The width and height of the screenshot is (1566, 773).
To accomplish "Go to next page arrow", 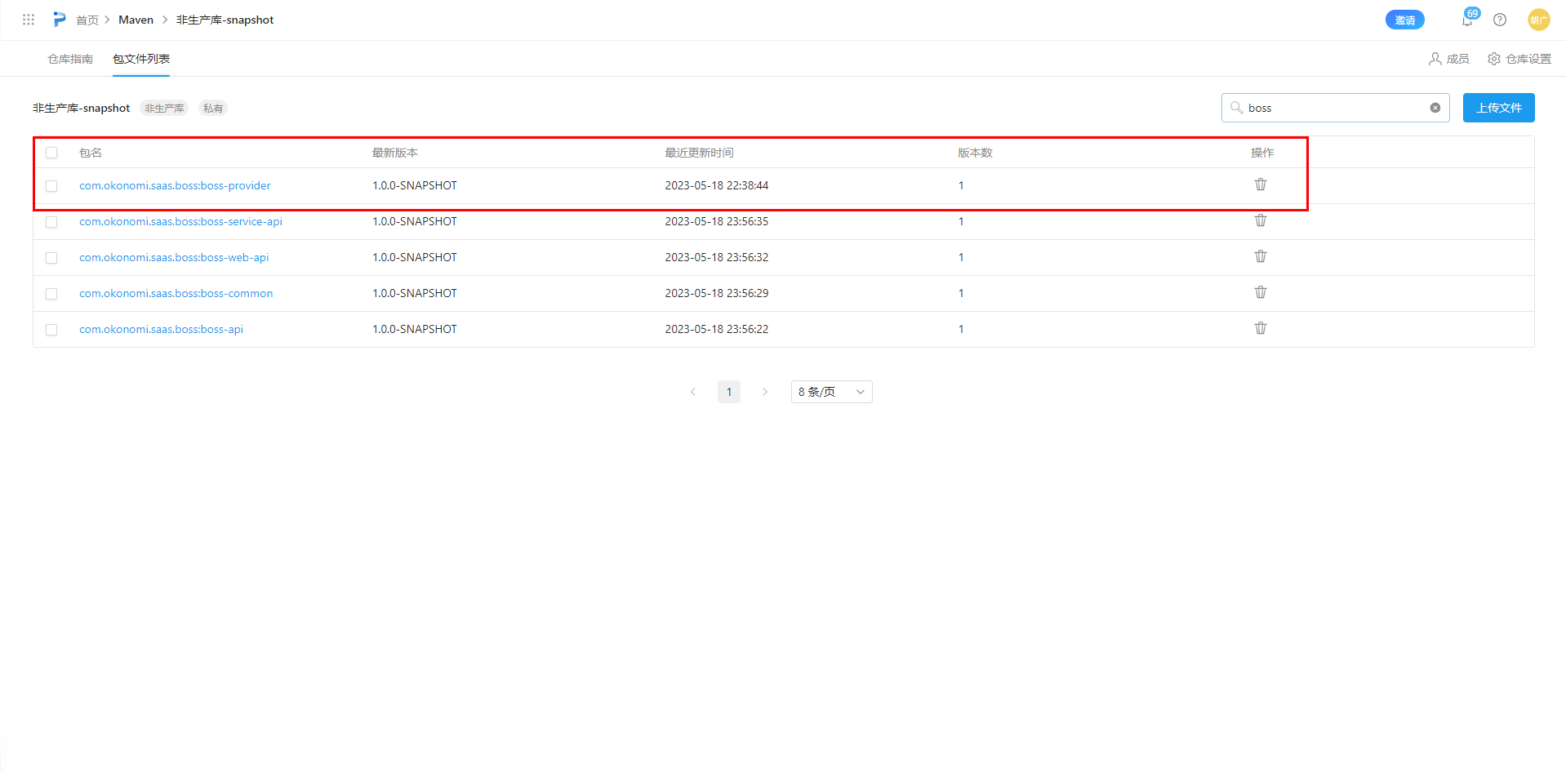I will tap(765, 392).
